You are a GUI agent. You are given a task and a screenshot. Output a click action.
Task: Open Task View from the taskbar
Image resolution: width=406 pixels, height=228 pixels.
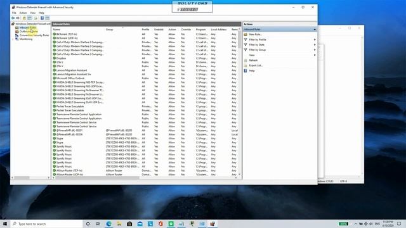(98, 224)
